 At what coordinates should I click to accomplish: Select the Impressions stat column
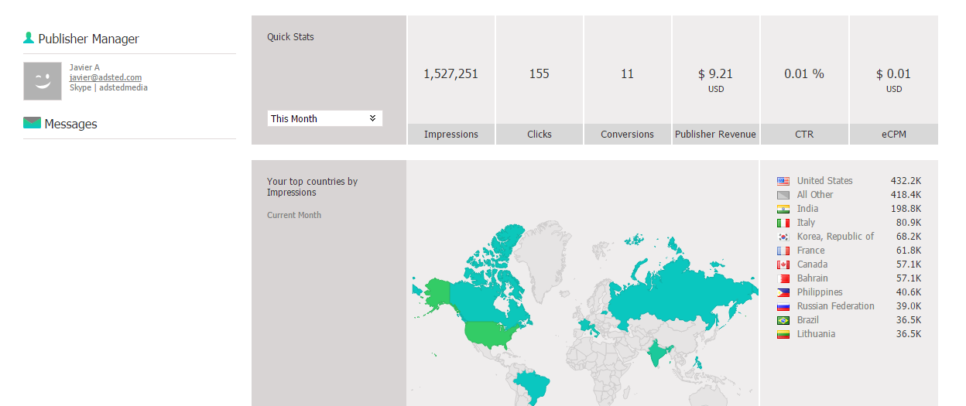point(451,134)
